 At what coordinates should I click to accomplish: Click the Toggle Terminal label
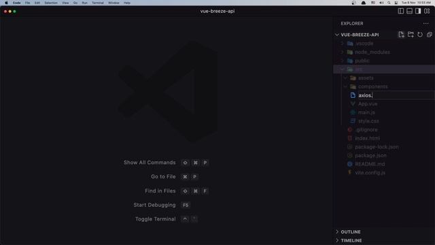pos(156,219)
